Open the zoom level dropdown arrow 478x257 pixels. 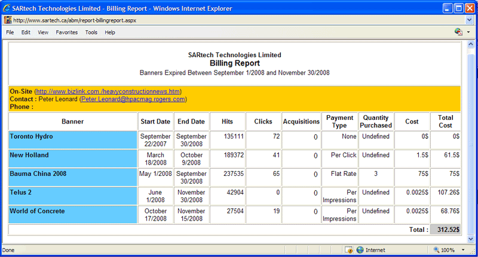463,250
